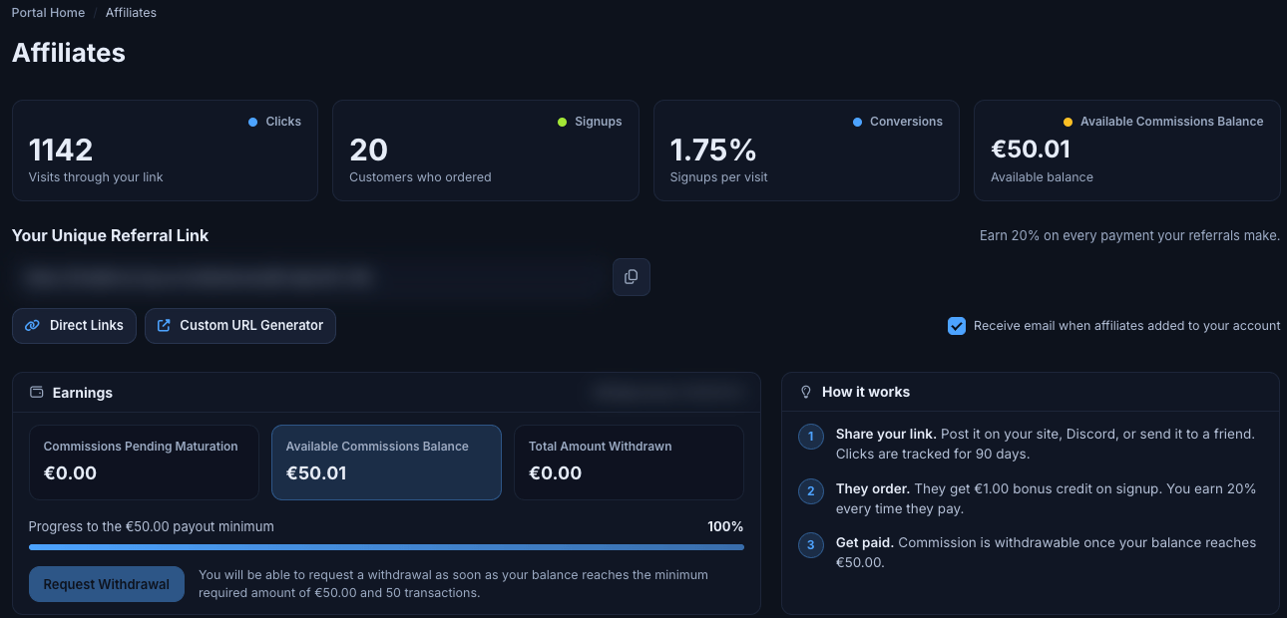The height and width of the screenshot is (618, 1287).
Task: Select the Commissions Pending Maturation card
Action: tap(144, 463)
